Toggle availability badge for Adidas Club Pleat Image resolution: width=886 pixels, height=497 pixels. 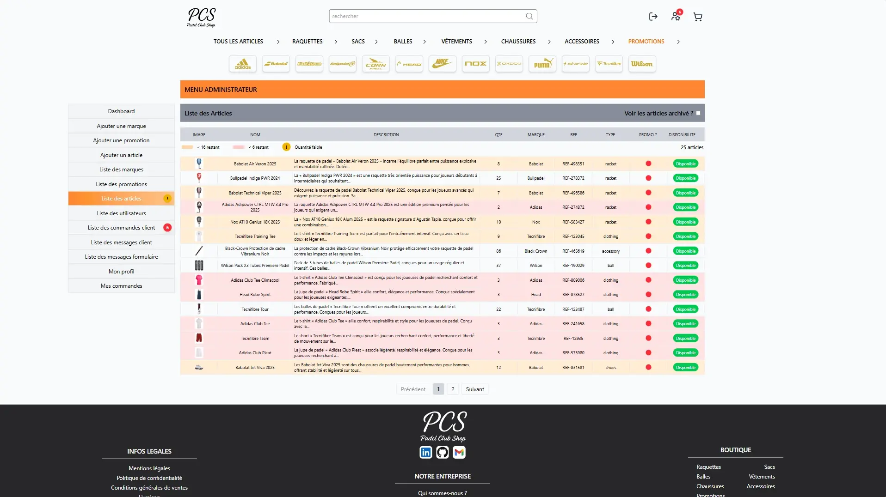686,353
